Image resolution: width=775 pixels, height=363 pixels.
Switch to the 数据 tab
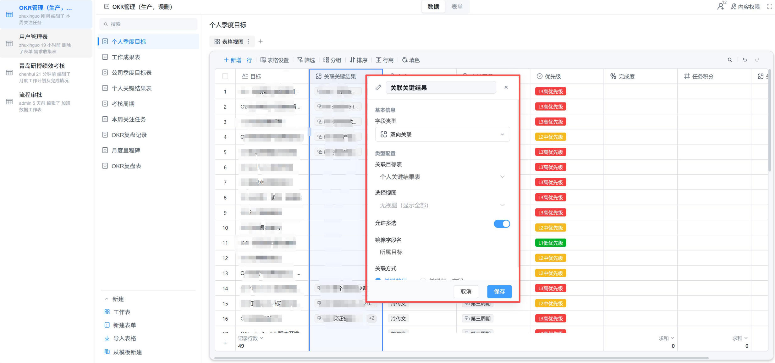click(433, 7)
